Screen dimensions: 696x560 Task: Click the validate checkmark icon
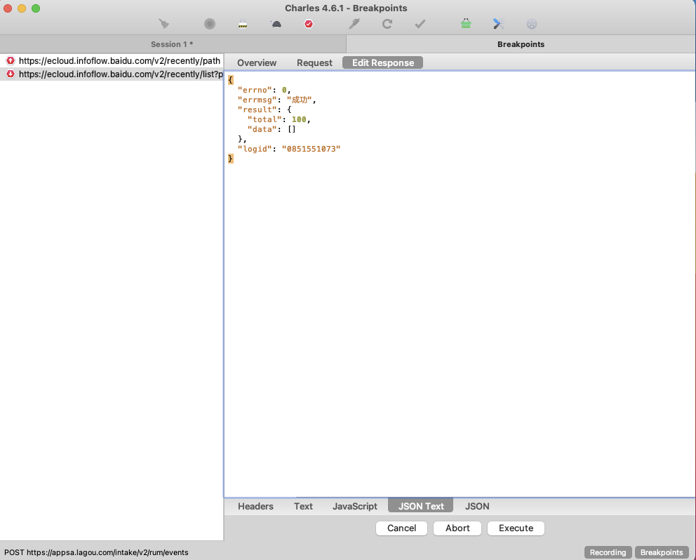pyautogui.click(x=420, y=24)
